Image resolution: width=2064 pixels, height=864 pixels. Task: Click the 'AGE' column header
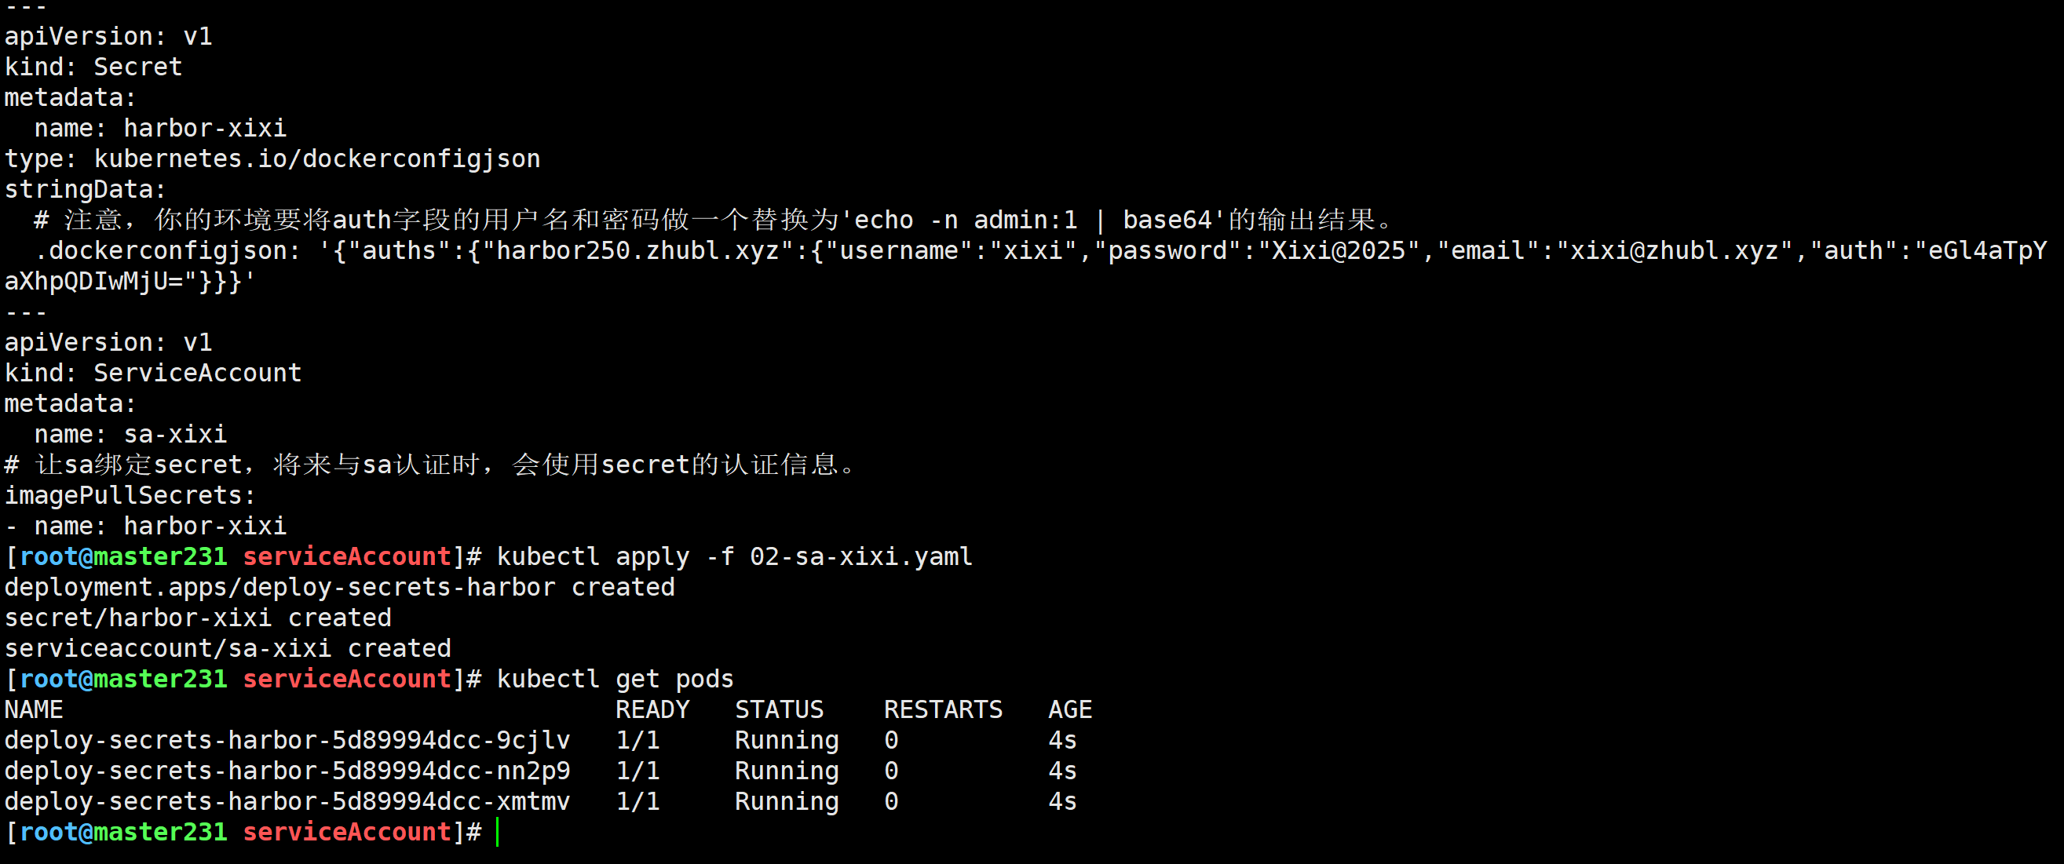1070,709
